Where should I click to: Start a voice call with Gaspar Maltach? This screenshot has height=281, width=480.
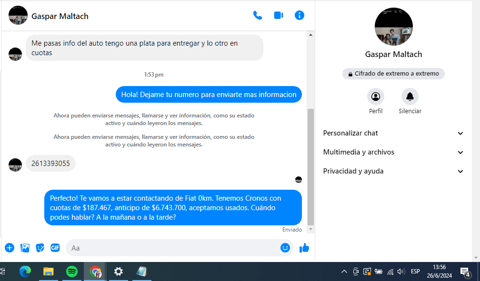tap(258, 15)
